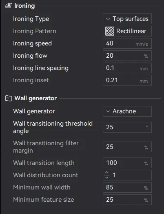This screenshot has height=214, width=164.
Task: Click the Rectilinear crosshatch pattern icon
Action: [x=110, y=31]
